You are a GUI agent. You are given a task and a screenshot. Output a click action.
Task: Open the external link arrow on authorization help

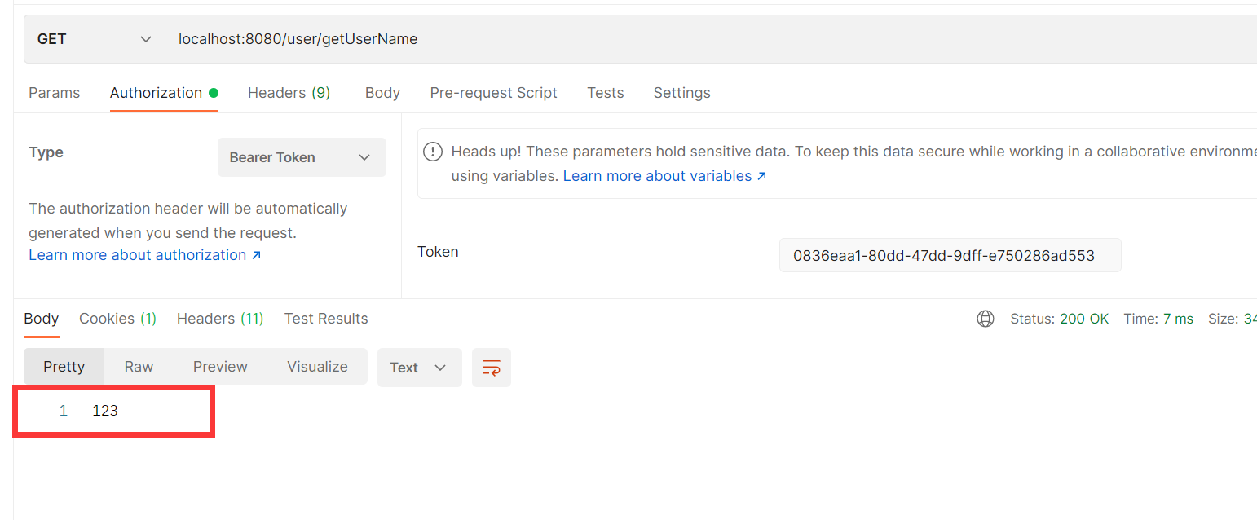(255, 254)
